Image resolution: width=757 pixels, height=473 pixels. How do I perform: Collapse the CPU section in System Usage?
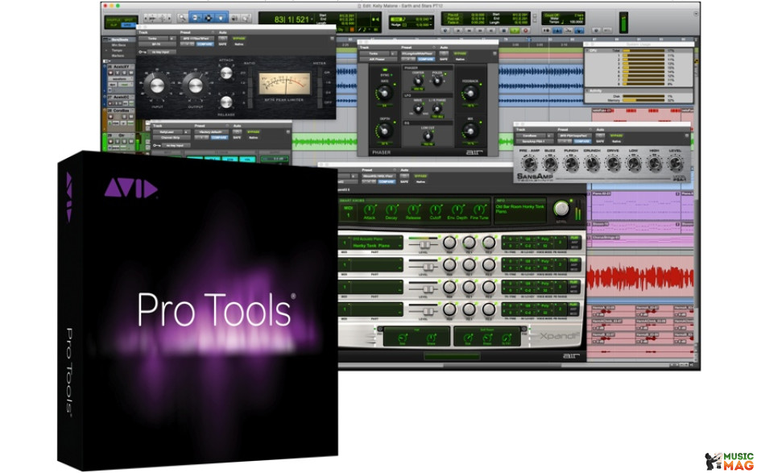click(x=588, y=50)
